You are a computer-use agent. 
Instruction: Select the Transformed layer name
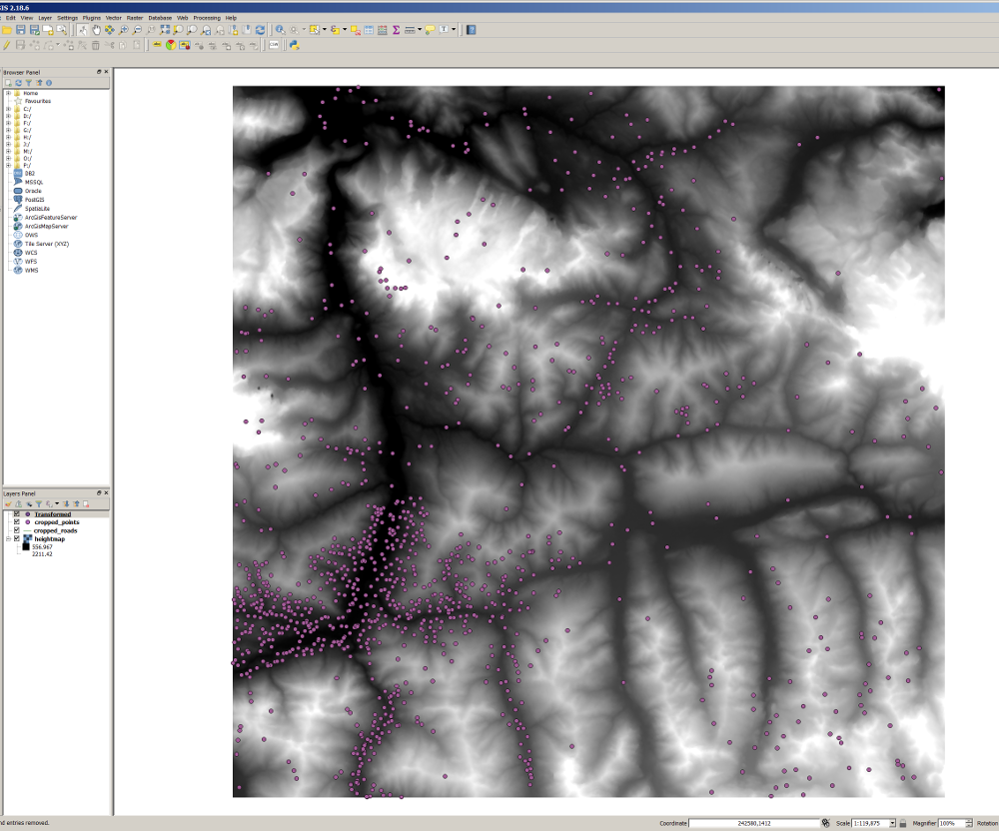pos(52,514)
